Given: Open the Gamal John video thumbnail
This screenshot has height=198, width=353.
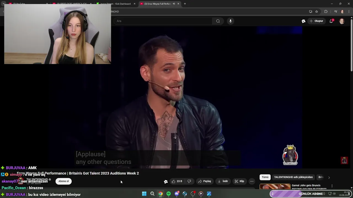Looking at the screenshot, I should coord(275,187).
